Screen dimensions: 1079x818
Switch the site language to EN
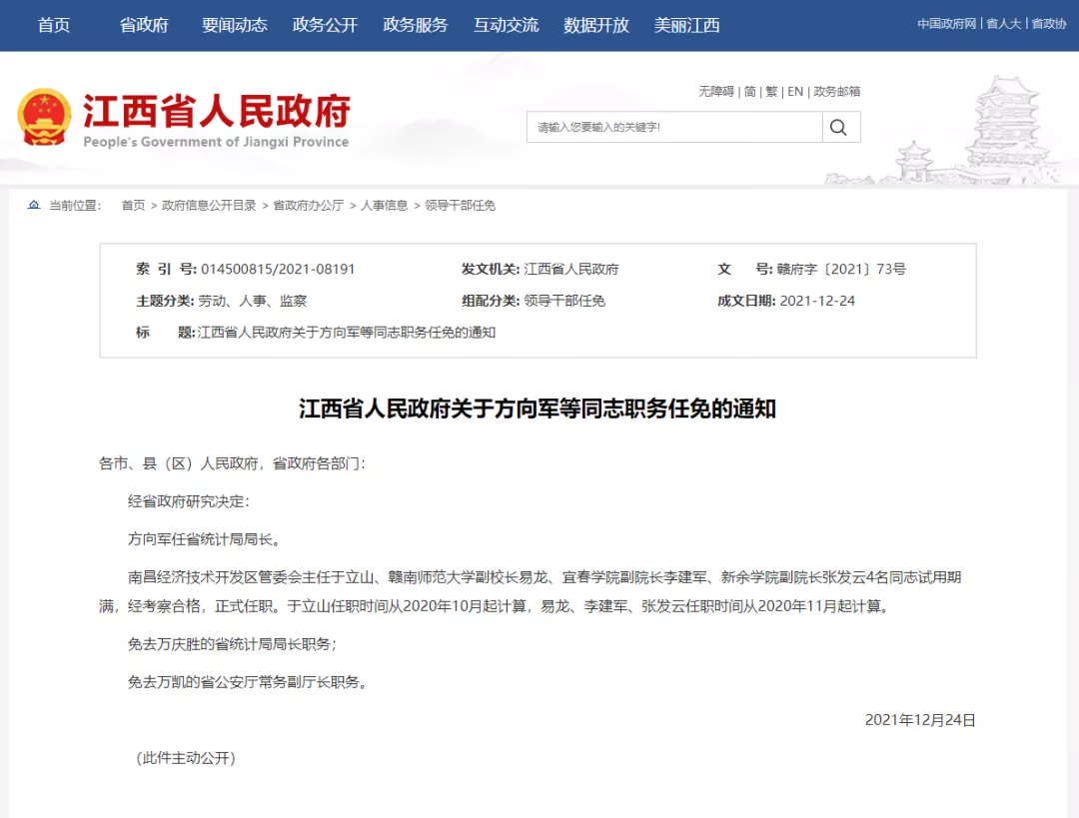(794, 91)
